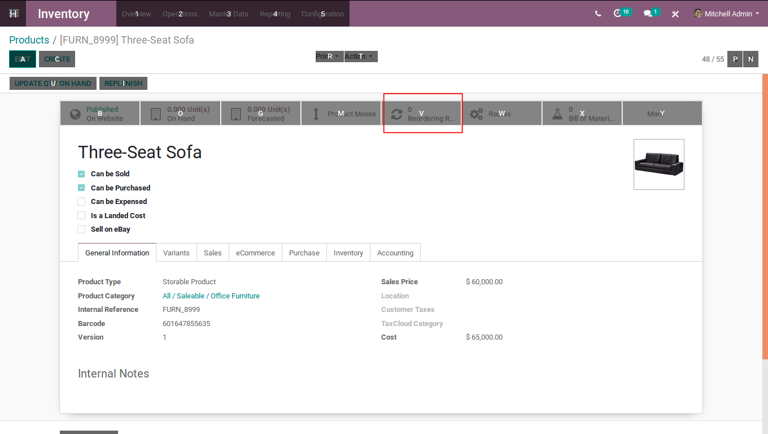Click the sofa product image thumbnail
This screenshot has width=768, height=434.
(659, 164)
